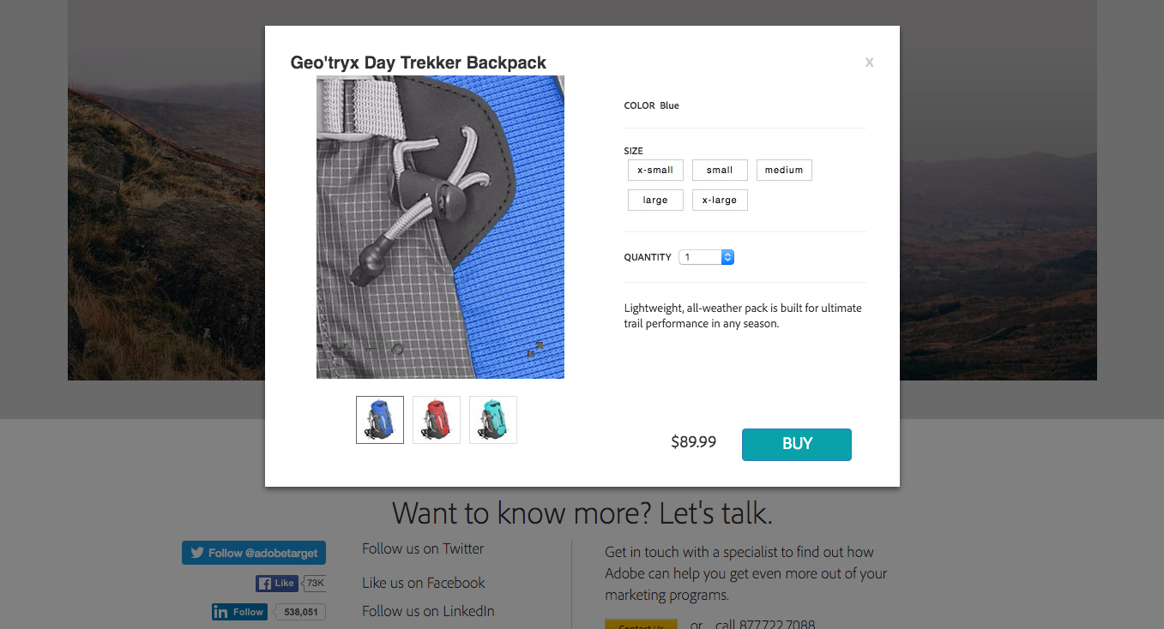Choose the small size option
Screen dimensions: 1164x629
[720, 171]
